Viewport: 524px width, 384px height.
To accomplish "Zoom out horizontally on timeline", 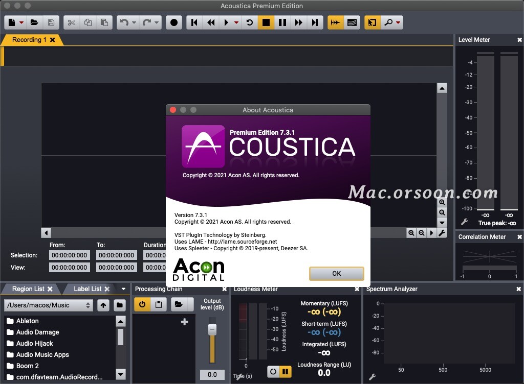I will click(x=422, y=233).
